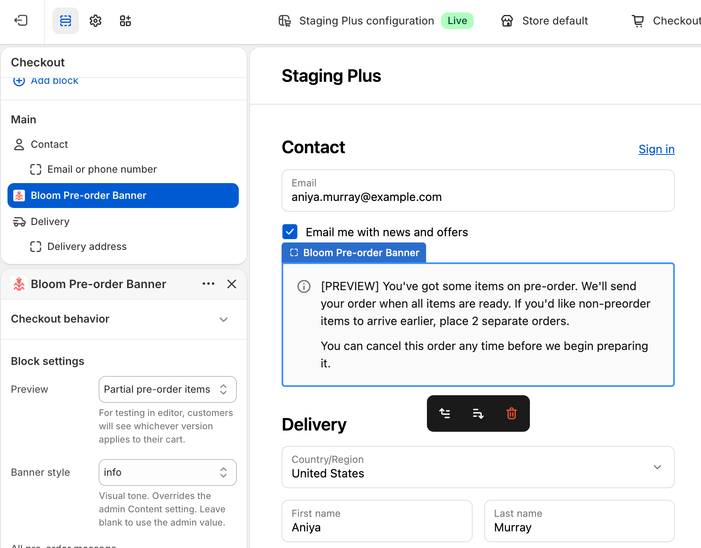Open the Banner style dropdown
This screenshot has height=548, width=701.
168,472
